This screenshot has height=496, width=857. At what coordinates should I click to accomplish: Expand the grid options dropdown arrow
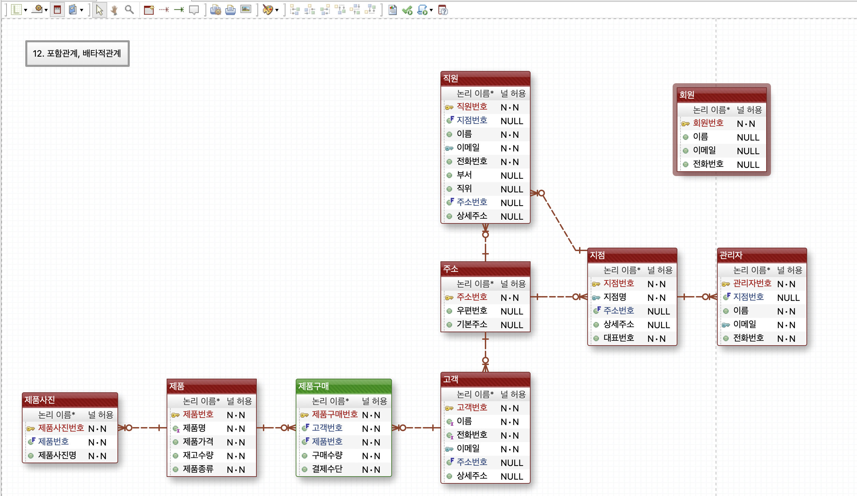pyautogui.click(x=26, y=10)
